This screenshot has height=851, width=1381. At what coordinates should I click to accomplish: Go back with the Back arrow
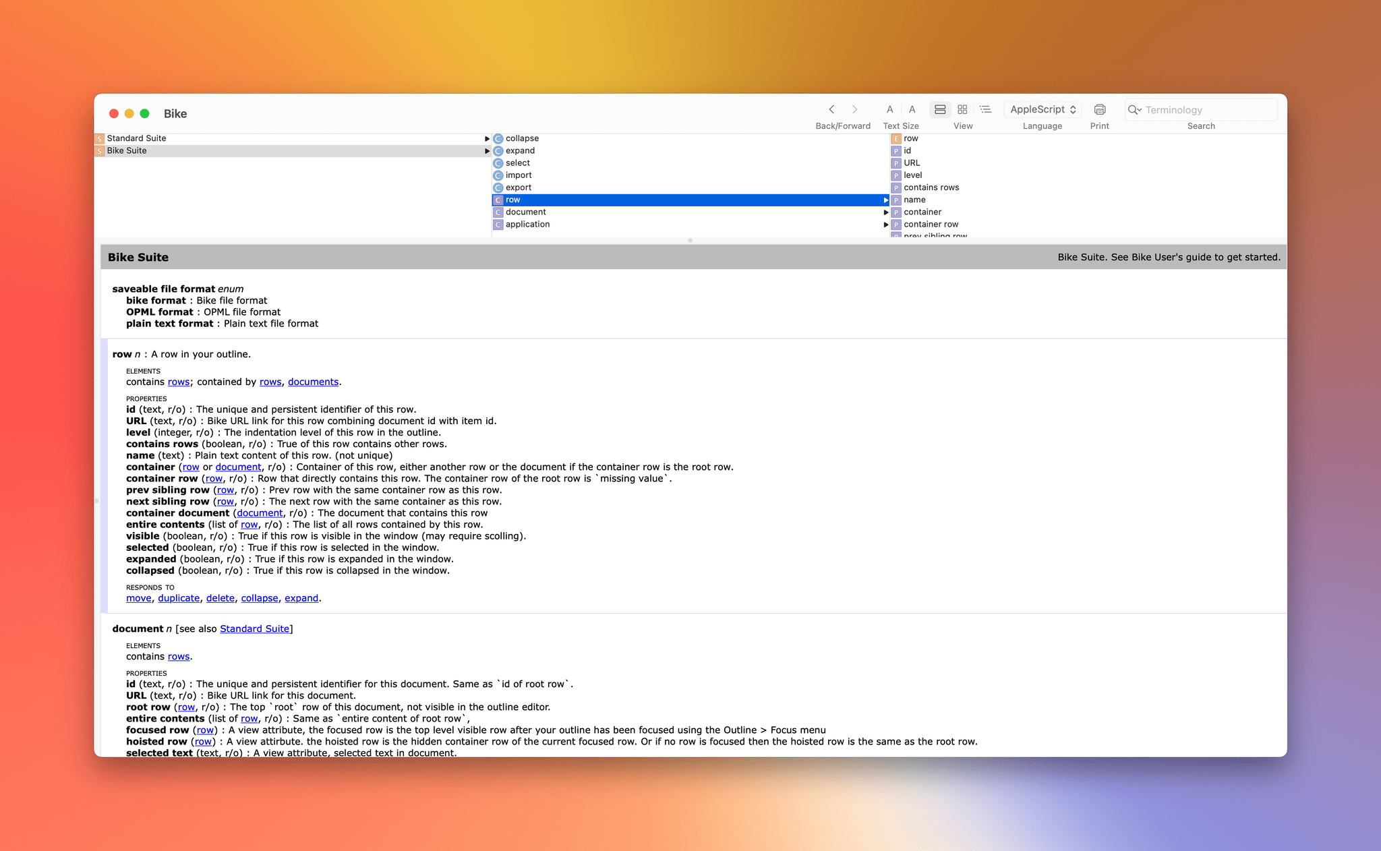click(x=831, y=109)
